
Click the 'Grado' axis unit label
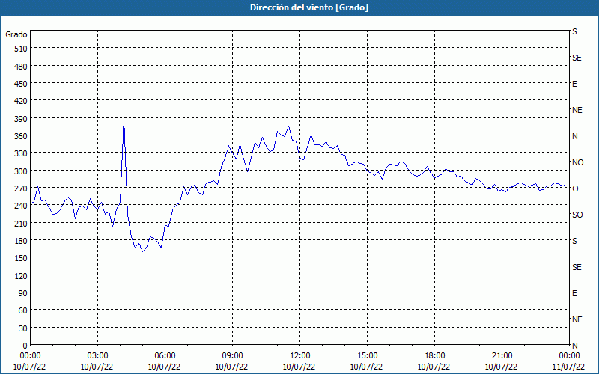[16, 34]
